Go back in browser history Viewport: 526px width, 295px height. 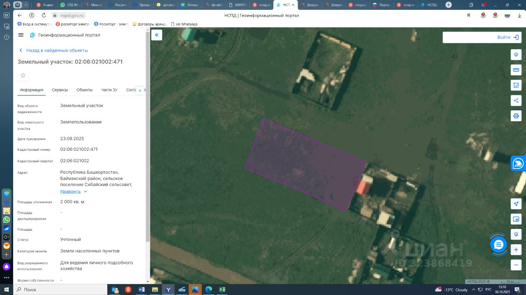pyautogui.click(x=20, y=15)
